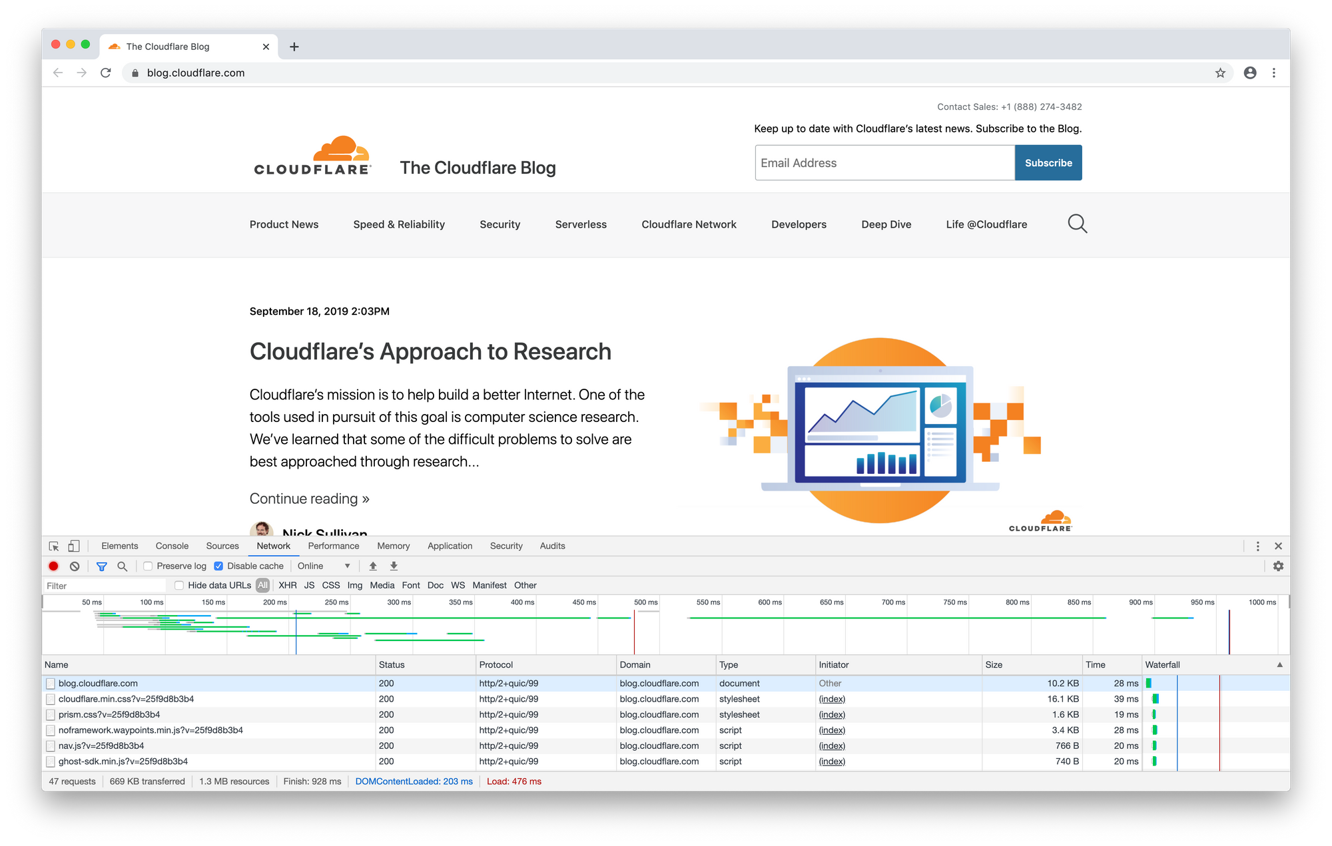Image resolution: width=1332 pixels, height=846 pixels.
Task: Click Continue reading the research article
Action: [308, 498]
